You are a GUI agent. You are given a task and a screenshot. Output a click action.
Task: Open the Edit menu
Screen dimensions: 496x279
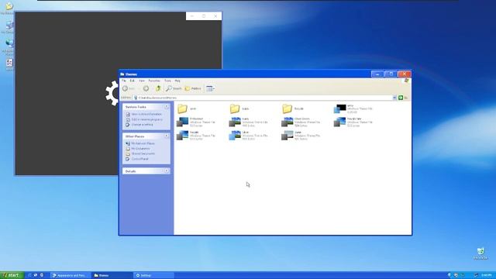pos(133,81)
